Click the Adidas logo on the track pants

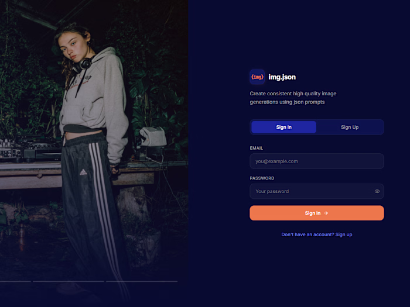point(83,172)
